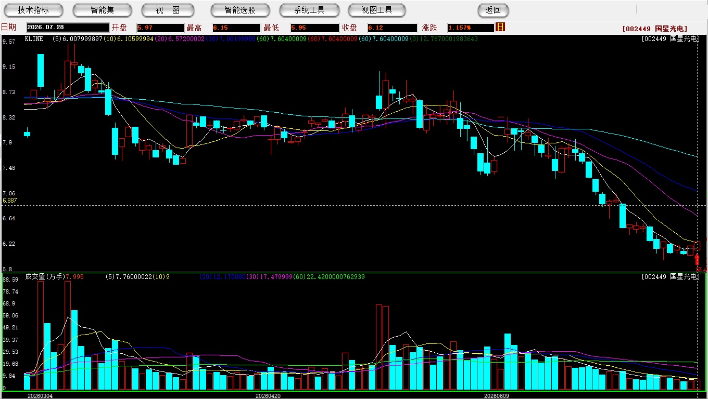Select the 收盘 value 6.12
The height and width of the screenshot is (399, 708).
pos(392,28)
